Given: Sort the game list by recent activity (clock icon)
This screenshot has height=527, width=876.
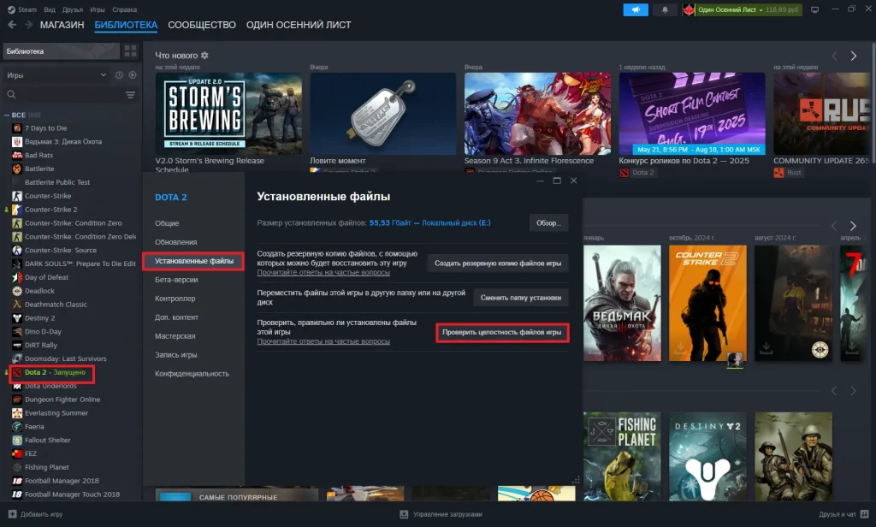Looking at the screenshot, I should pos(119,75).
